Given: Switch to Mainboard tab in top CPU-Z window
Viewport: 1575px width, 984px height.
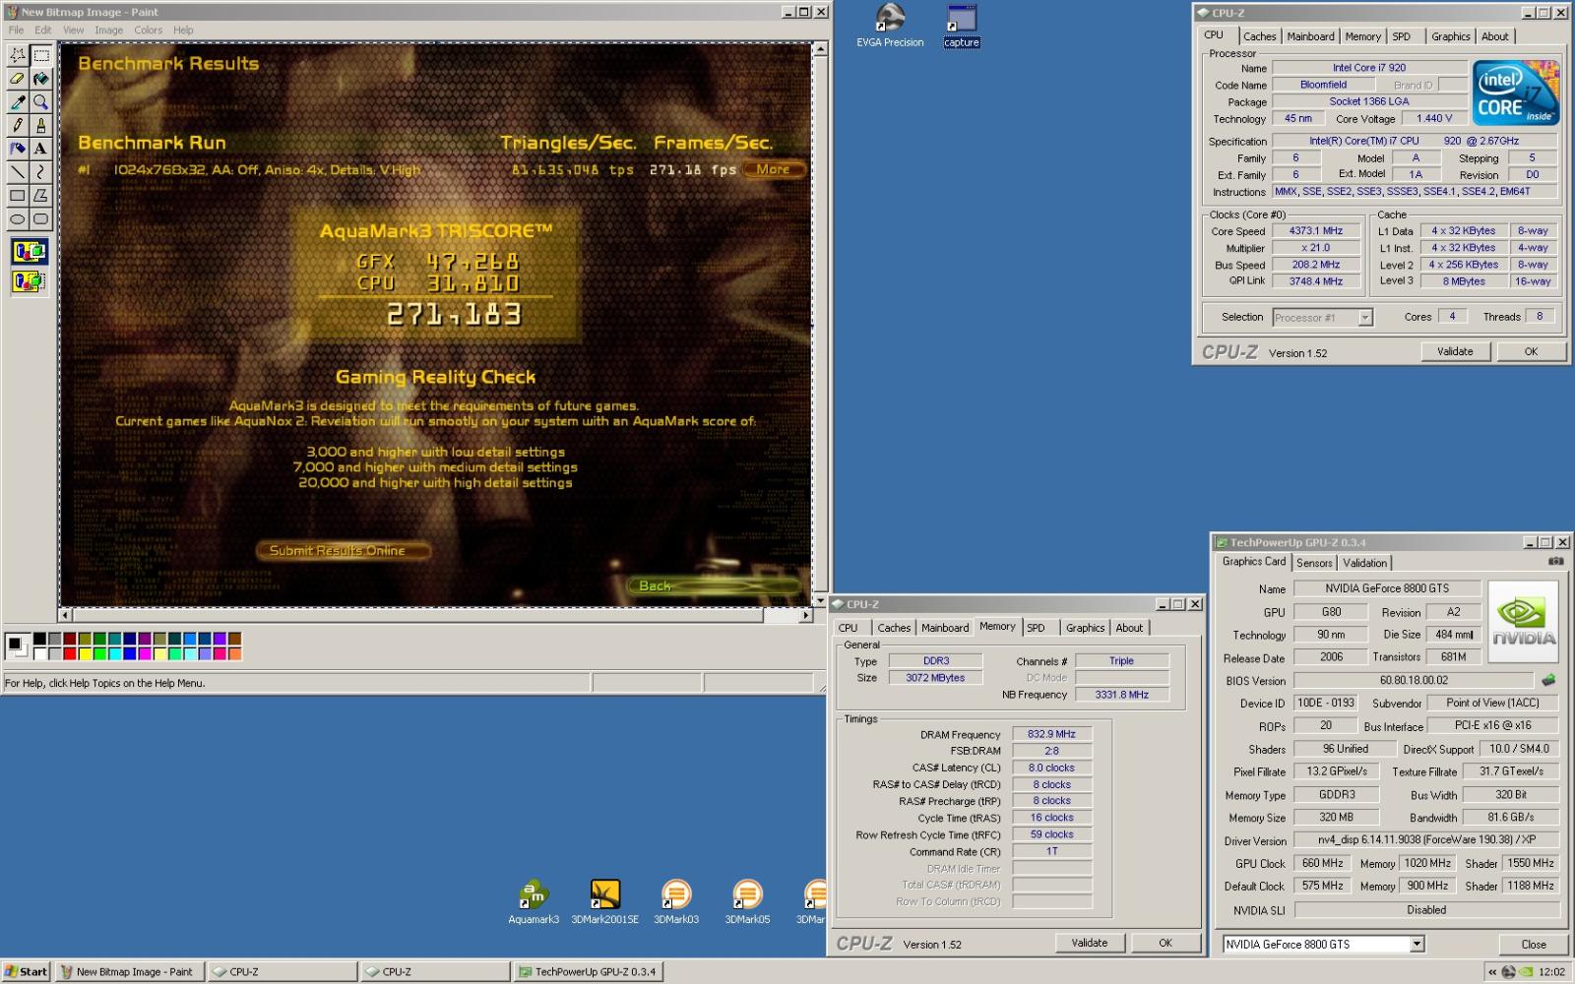Looking at the screenshot, I should [x=1310, y=36].
